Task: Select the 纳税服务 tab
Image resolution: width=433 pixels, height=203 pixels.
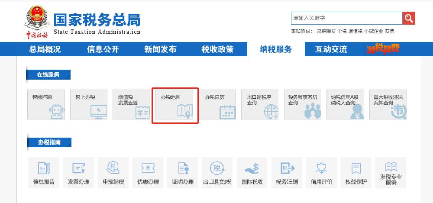Action: [276, 49]
